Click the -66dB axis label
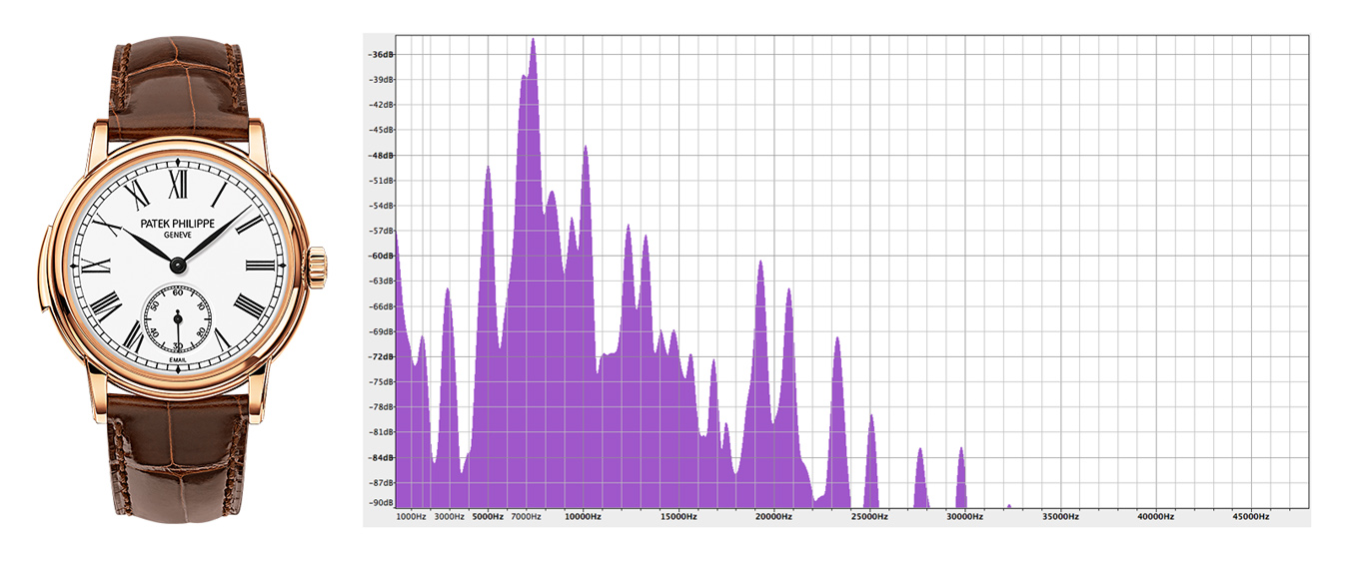The height and width of the screenshot is (561, 1349). tap(382, 306)
